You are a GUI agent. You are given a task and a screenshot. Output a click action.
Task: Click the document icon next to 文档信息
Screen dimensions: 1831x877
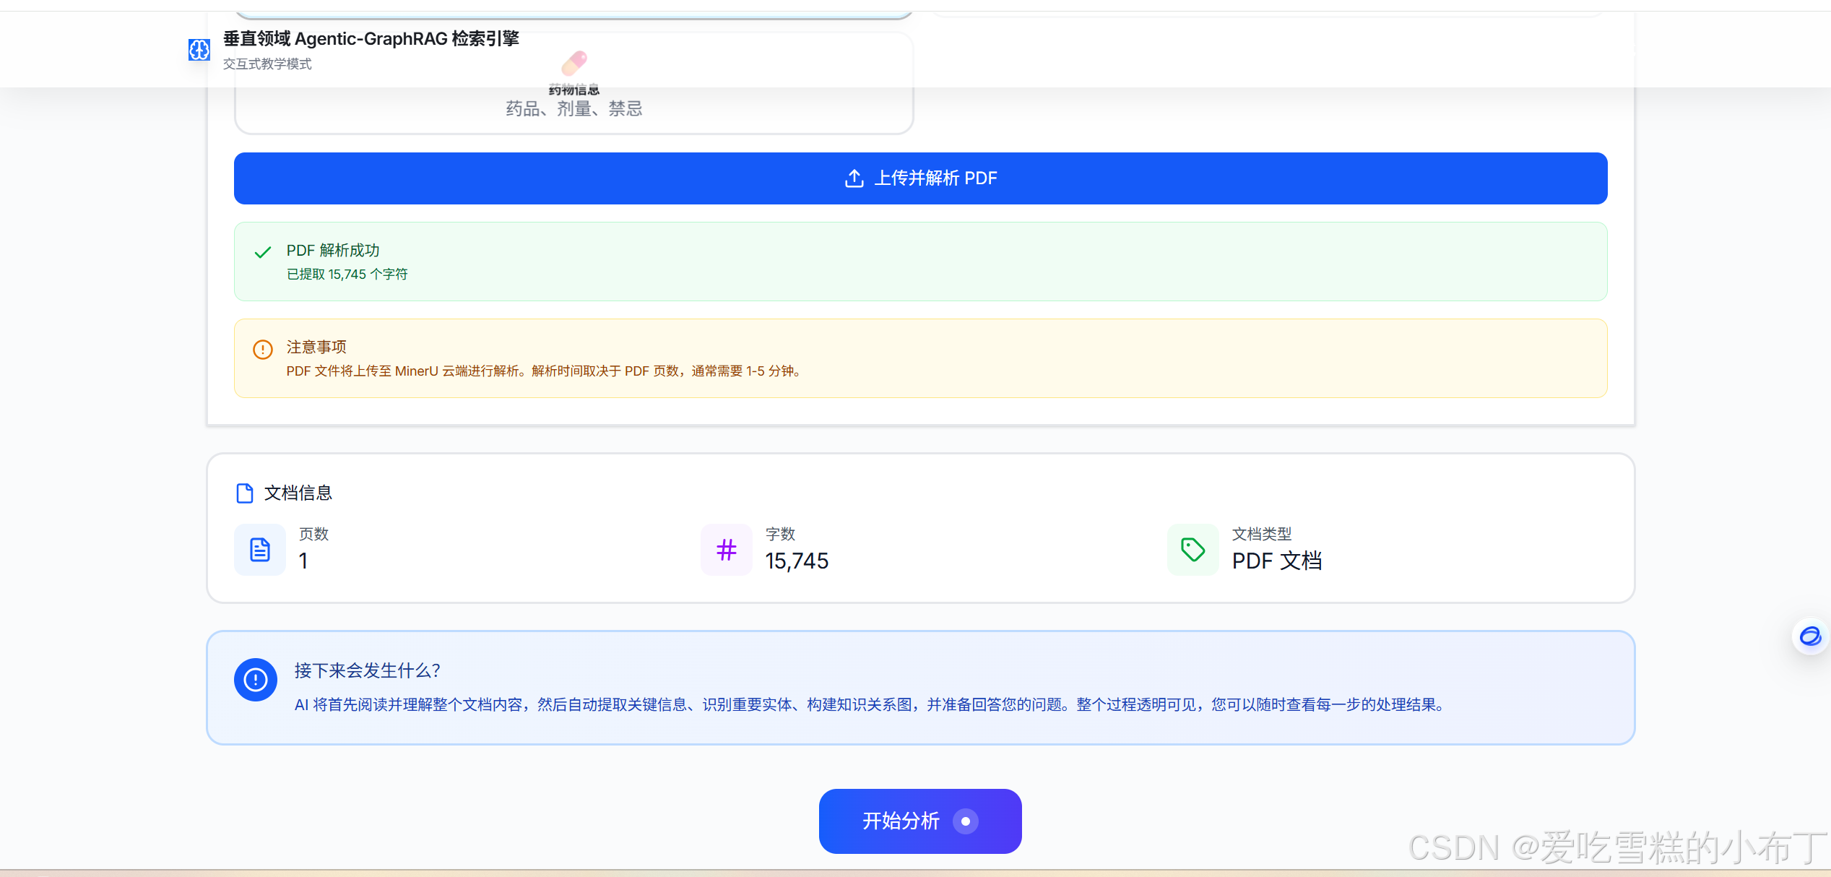tap(245, 493)
